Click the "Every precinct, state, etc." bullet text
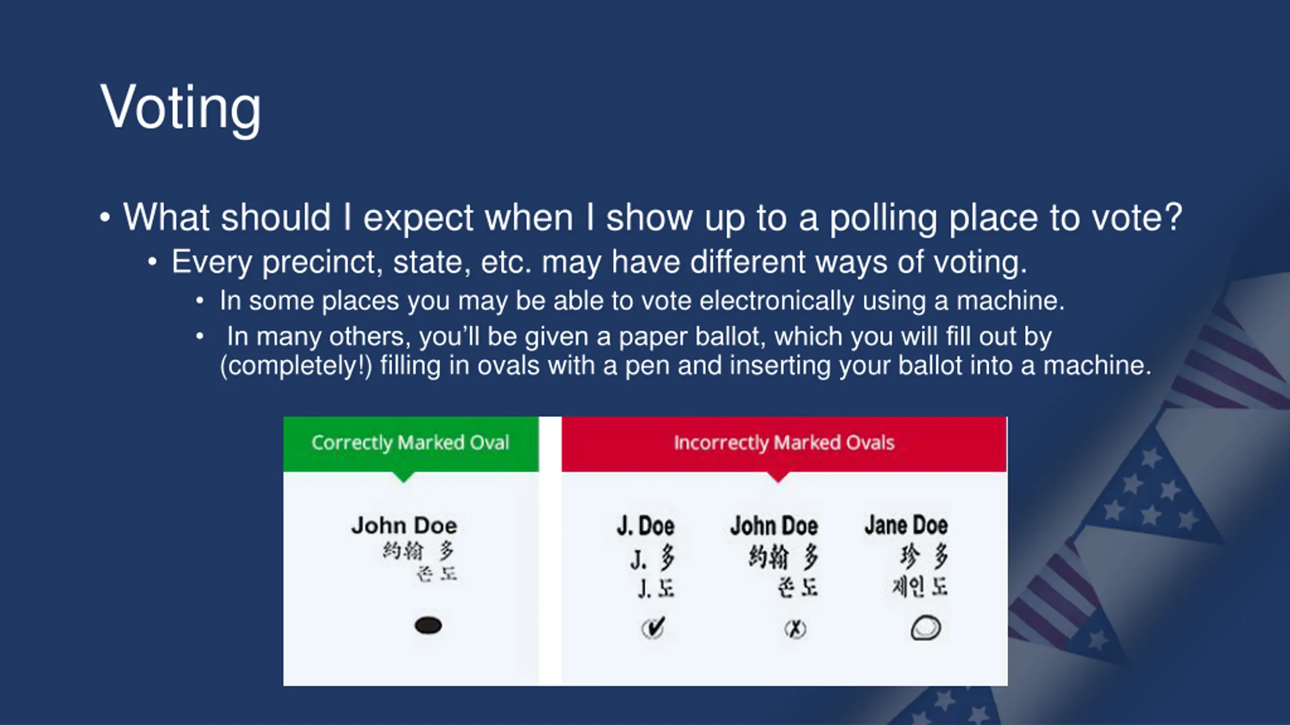This screenshot has width=1290, height=725. pyautogui.click(x=599, y=262)
